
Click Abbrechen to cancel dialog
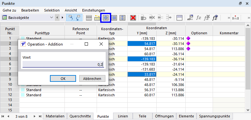click(x=92, y=79)
